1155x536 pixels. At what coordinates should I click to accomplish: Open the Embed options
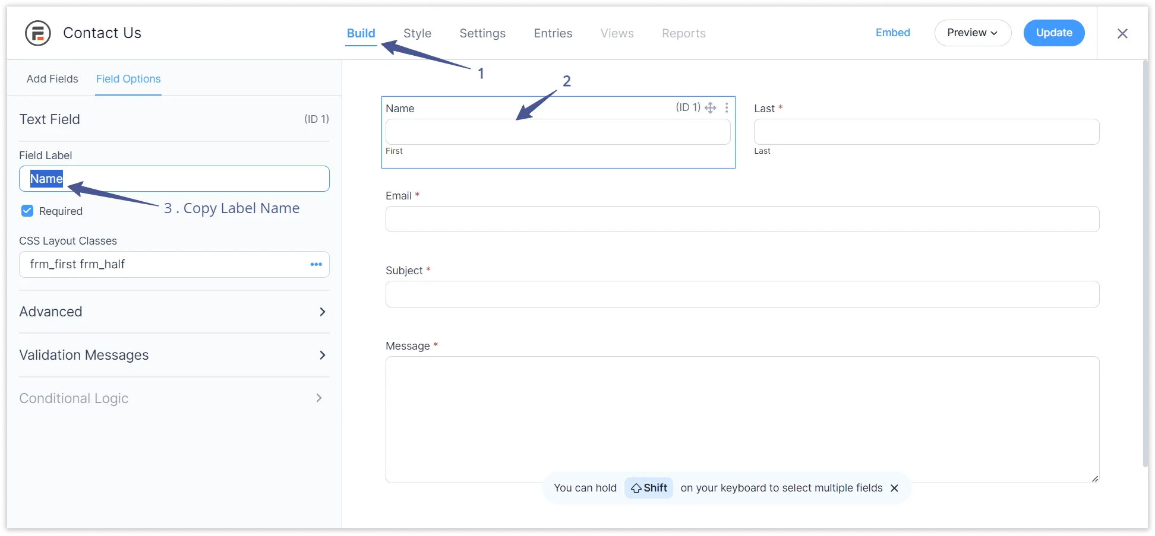892,33
